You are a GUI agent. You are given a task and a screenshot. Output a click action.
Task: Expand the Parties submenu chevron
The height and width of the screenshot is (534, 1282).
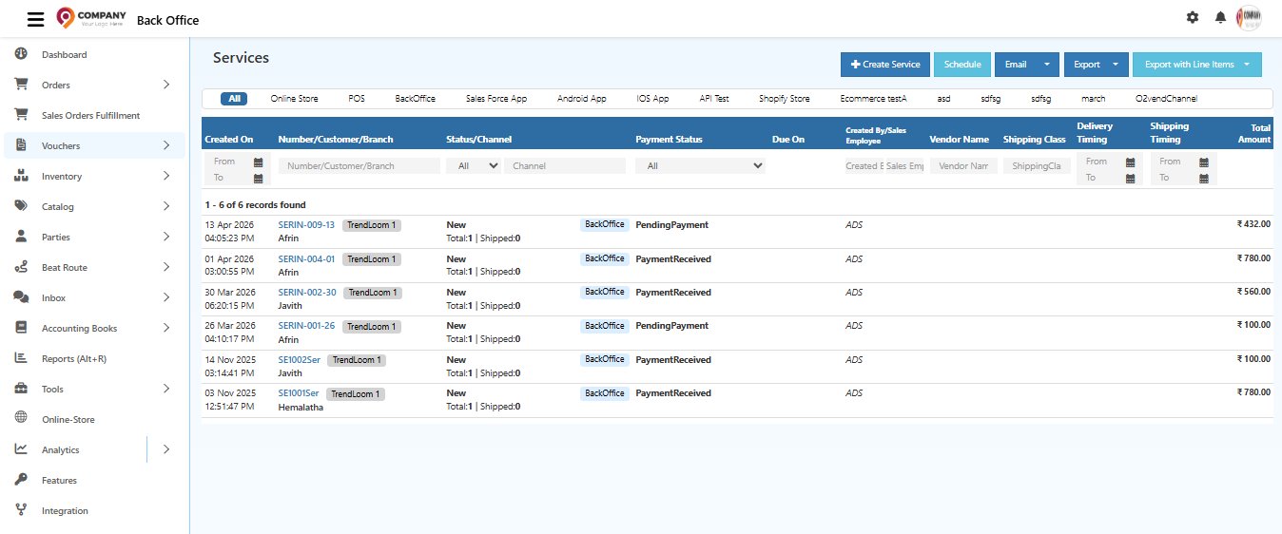coord(166,237)
